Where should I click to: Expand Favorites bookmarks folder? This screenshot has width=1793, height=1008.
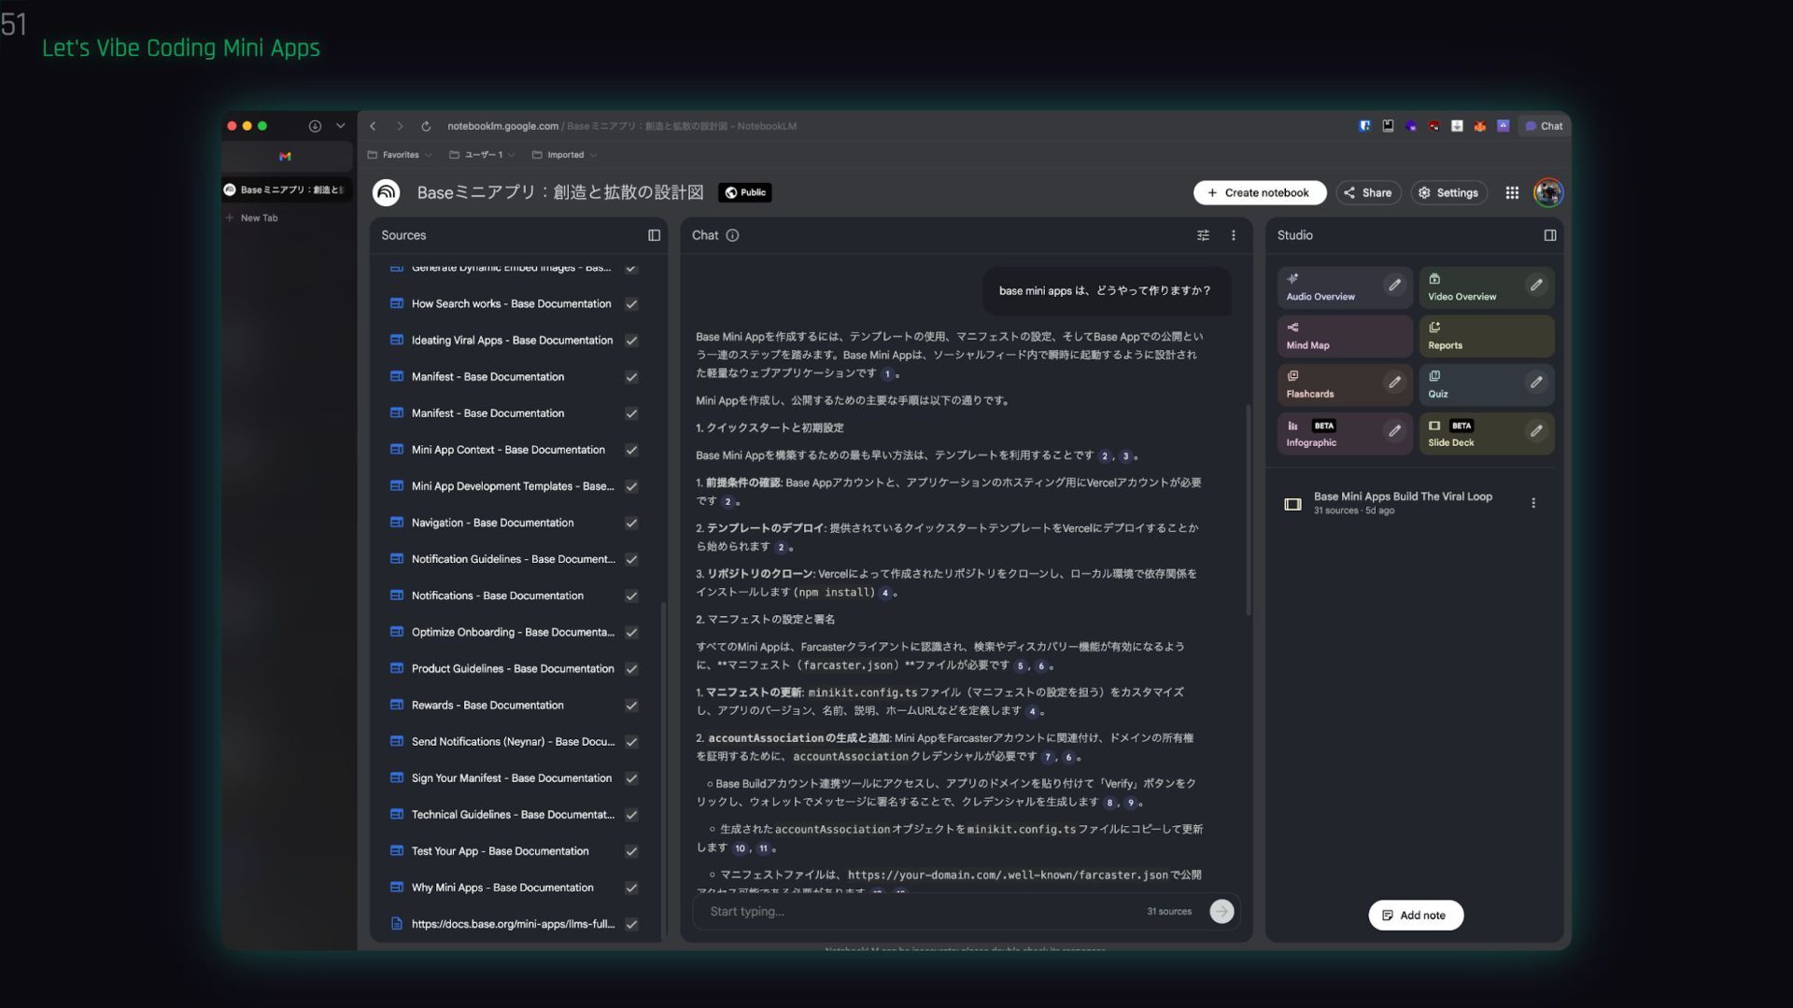[x=400, y=155]
